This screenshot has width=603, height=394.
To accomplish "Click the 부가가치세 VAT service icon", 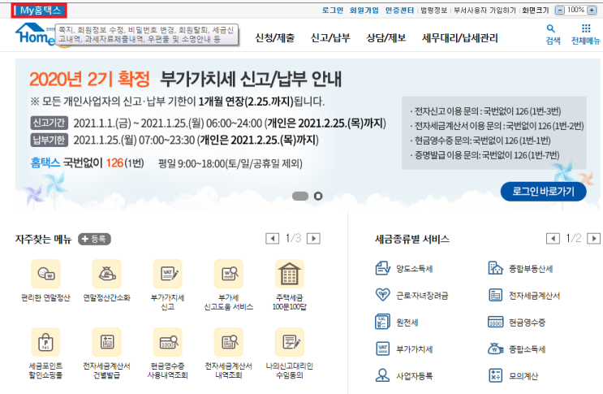I will 382,349.
